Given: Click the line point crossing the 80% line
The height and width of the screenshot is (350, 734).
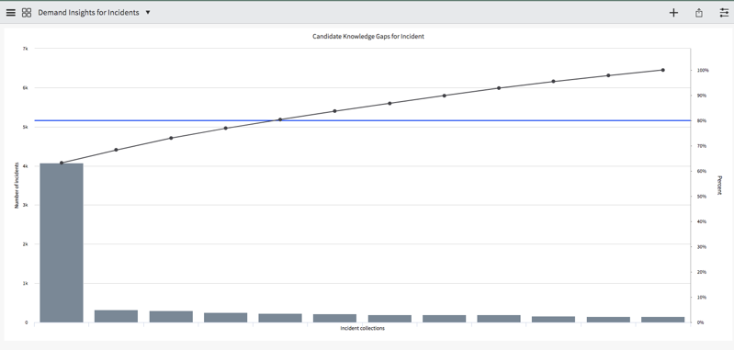Looking at the screenshot, I should (280, 119).
